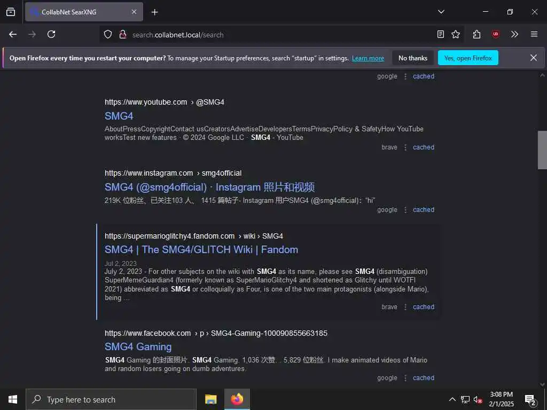The height and width of the screenshot is (410, 547).
Task: Open cached link for Facebook result
Action: pos(424,377)
